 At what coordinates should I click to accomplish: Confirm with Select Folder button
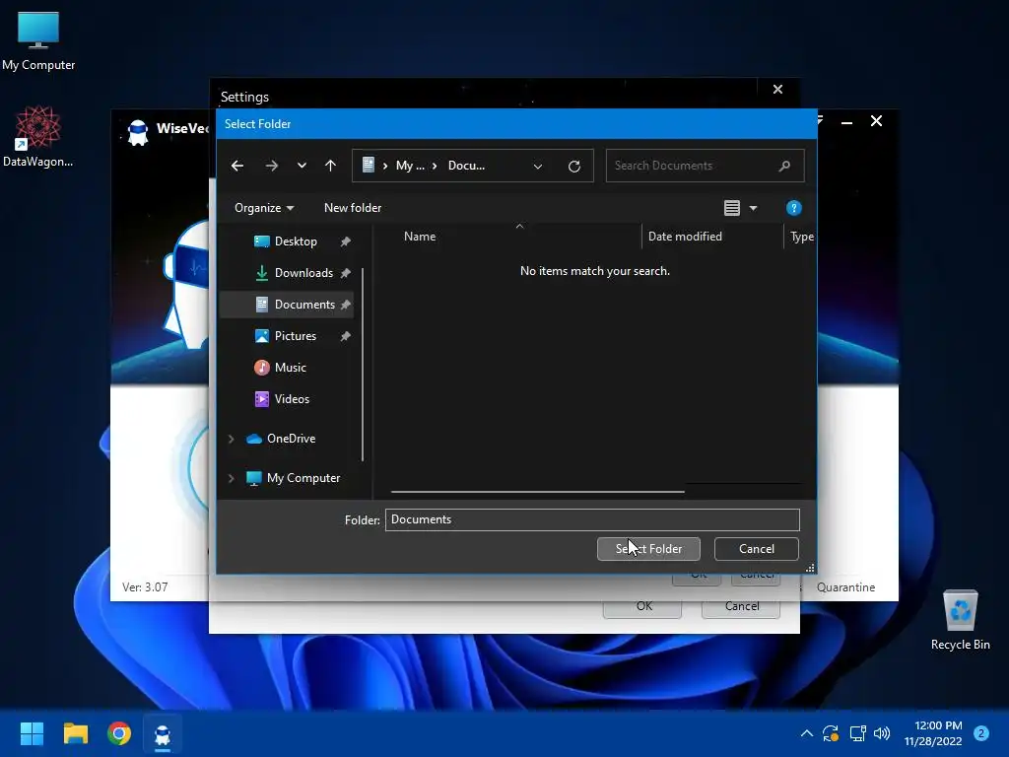(x=648, y=549)
